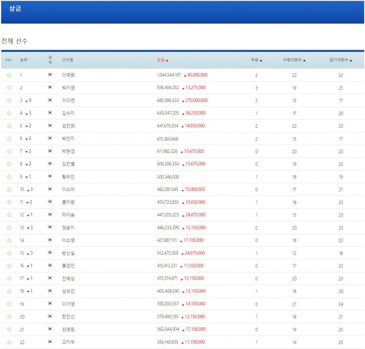Favorite player 이예원 with the star icon

(9, 75)
